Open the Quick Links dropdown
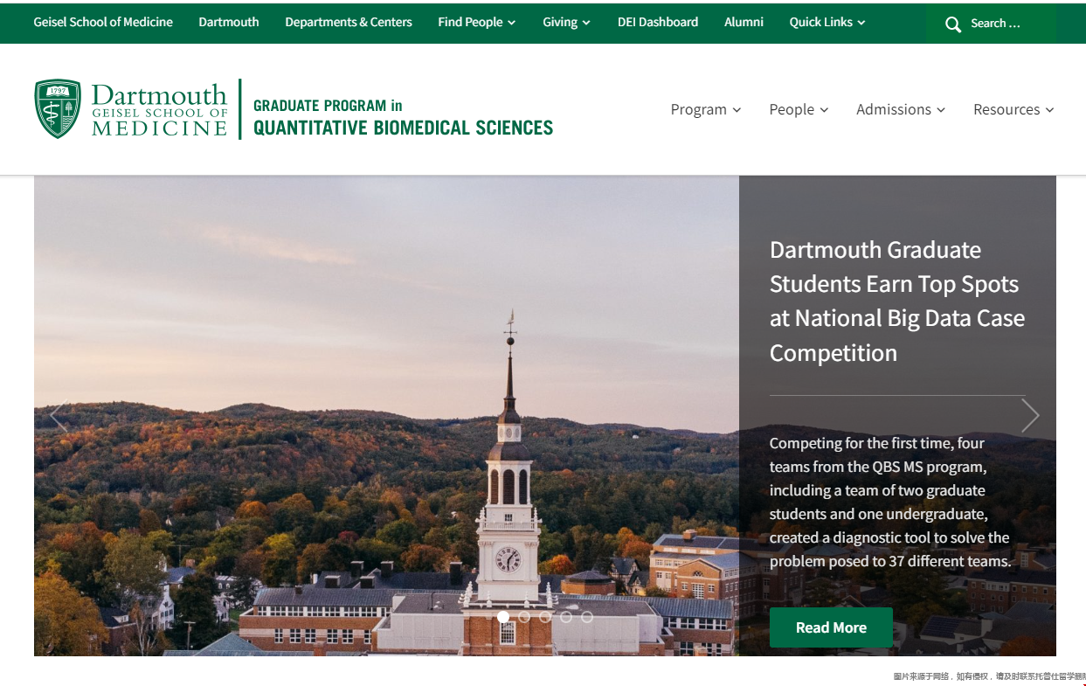The width and height of the screenshot is (1086, 686). pos(827,22)
